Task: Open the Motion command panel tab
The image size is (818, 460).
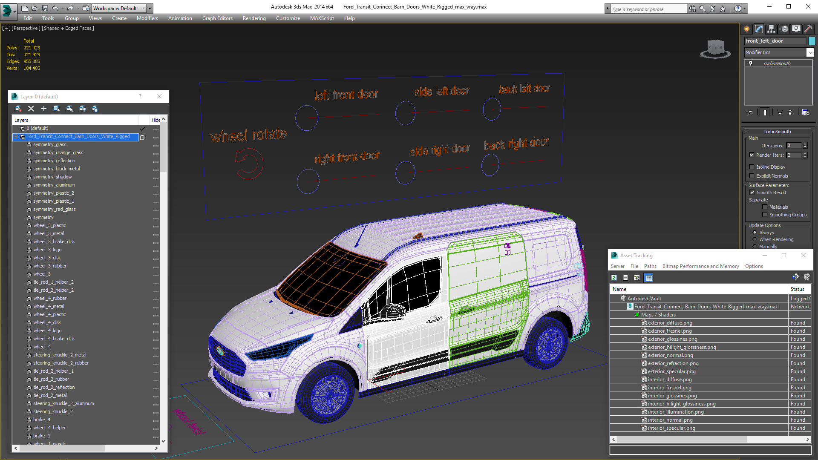Action: pos(784,29)
